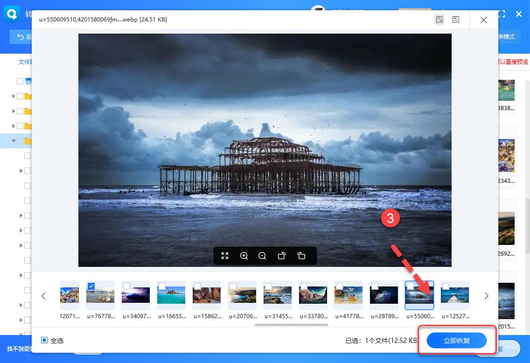Show next thumbnails with right arrow
Viewport: 530px width, 363px height.
(x=486, y=296)
